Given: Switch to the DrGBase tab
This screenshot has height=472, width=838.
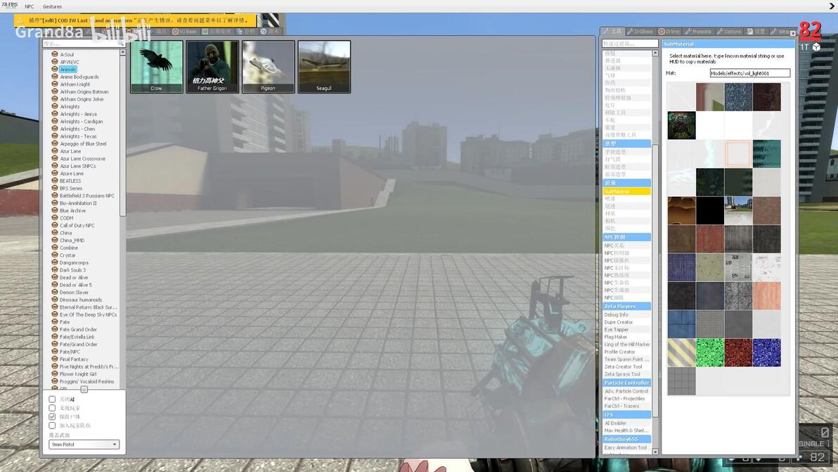Looking at the screenshot, I should (640, 32).
